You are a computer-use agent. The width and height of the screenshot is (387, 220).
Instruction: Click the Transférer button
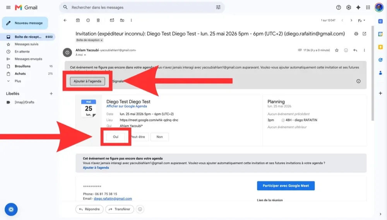point(120,209)
